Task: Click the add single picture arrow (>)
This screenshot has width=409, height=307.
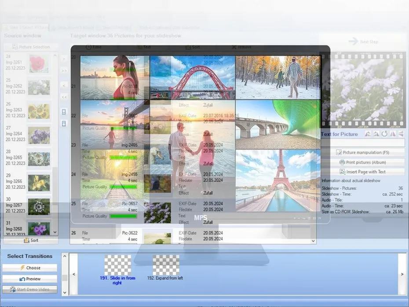Action: (x=64, y=58)
